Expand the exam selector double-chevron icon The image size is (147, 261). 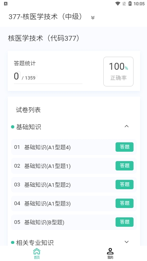[93, 17]
